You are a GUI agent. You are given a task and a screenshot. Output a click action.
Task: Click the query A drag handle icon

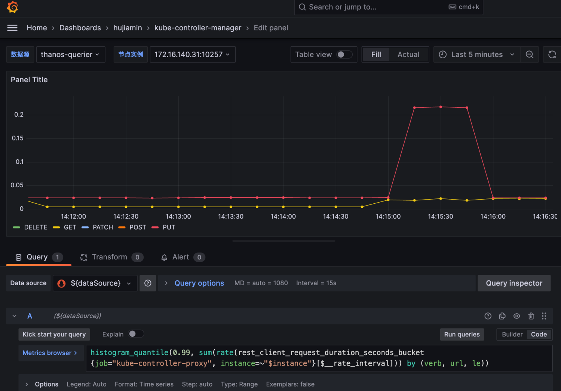click(x=544, y=316)
